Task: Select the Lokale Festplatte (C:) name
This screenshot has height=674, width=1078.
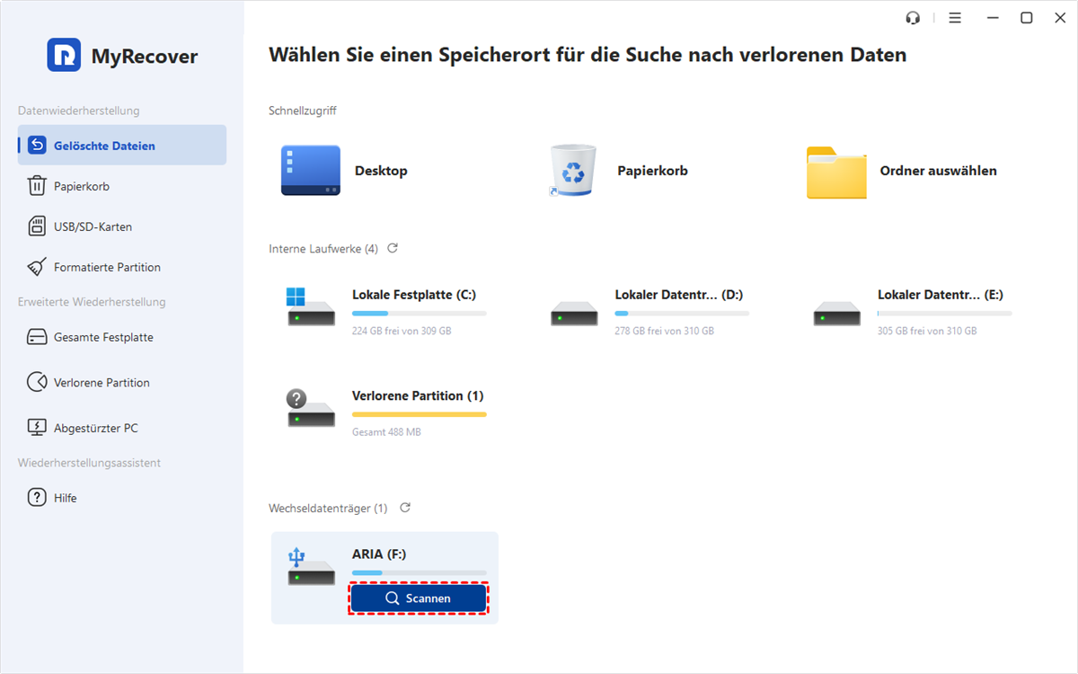Action: point(414,294)
